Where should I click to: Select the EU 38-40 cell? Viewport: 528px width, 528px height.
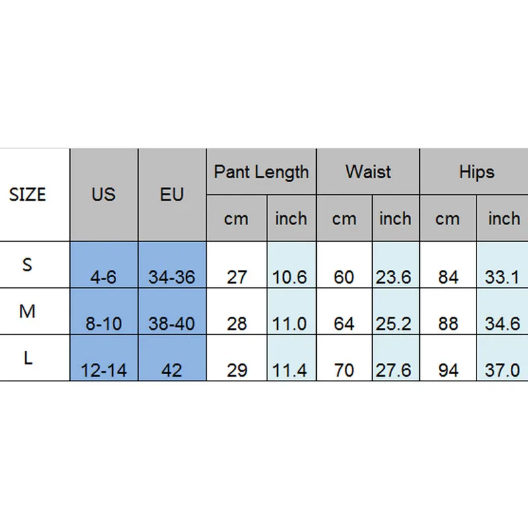(172, 323)
